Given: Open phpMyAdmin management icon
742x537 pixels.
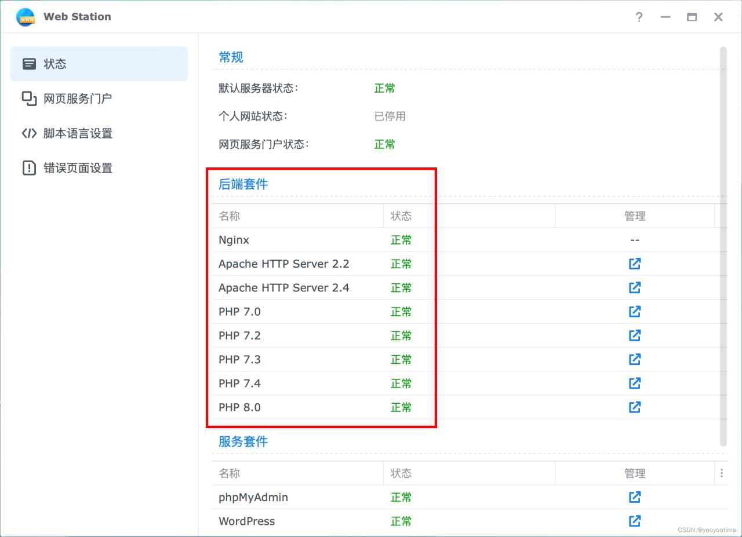Looking at the screenshot, I should coord(634,497).
